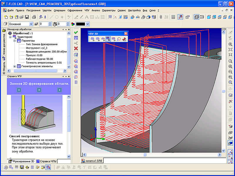This screenshot has height=176, width=235.
Task: Click the red X to cancel the operation
Action: click(x=76, y=48)
